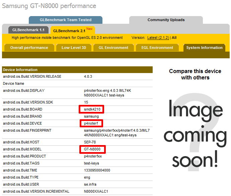This screenshot has height=196, width=231.
Task: Click the android.os.Build.USER label
Action: [21, 185]
